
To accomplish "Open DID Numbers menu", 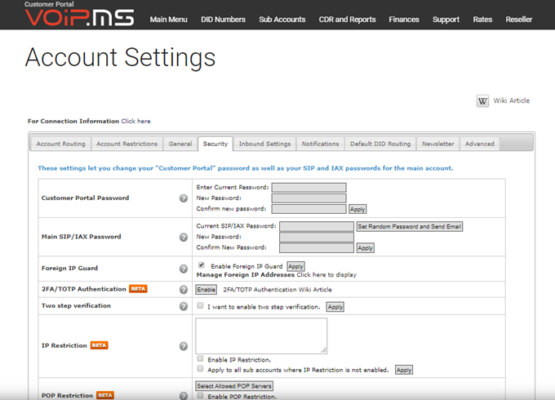I will point(223,20).
